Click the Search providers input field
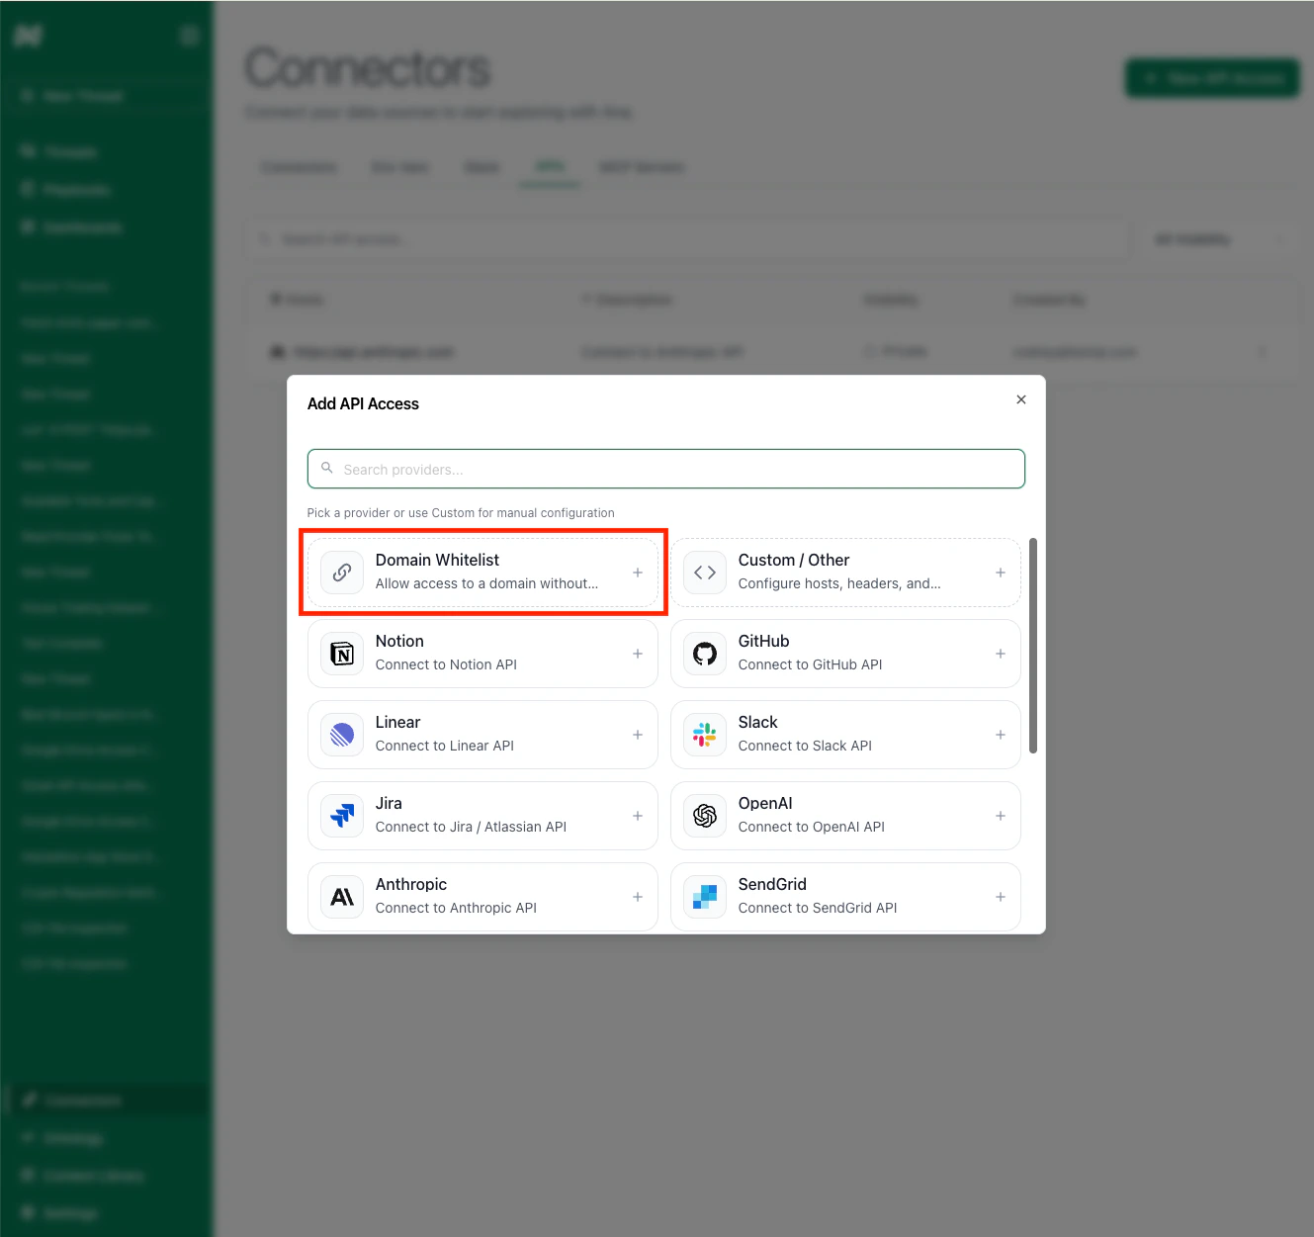 point(665,469)
